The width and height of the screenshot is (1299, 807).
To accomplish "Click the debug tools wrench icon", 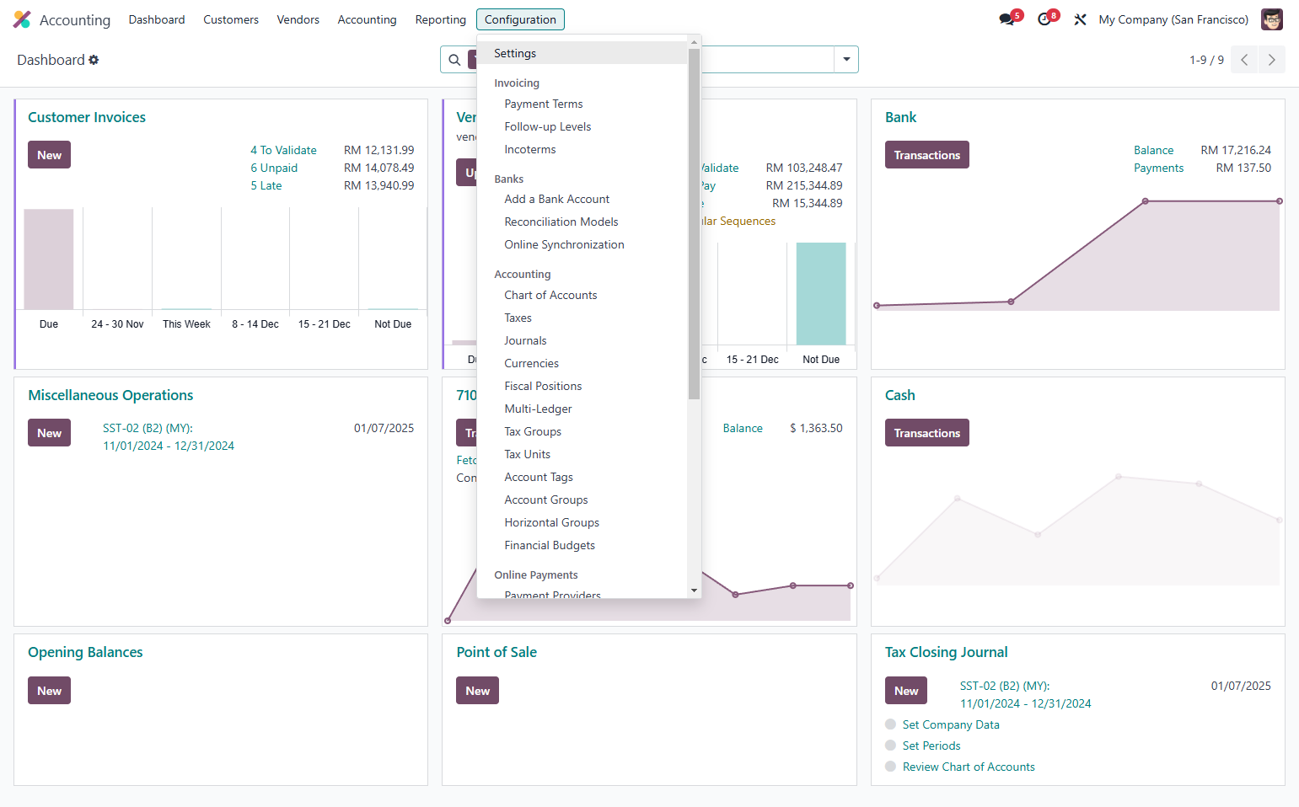I will tap(1080, 19).
